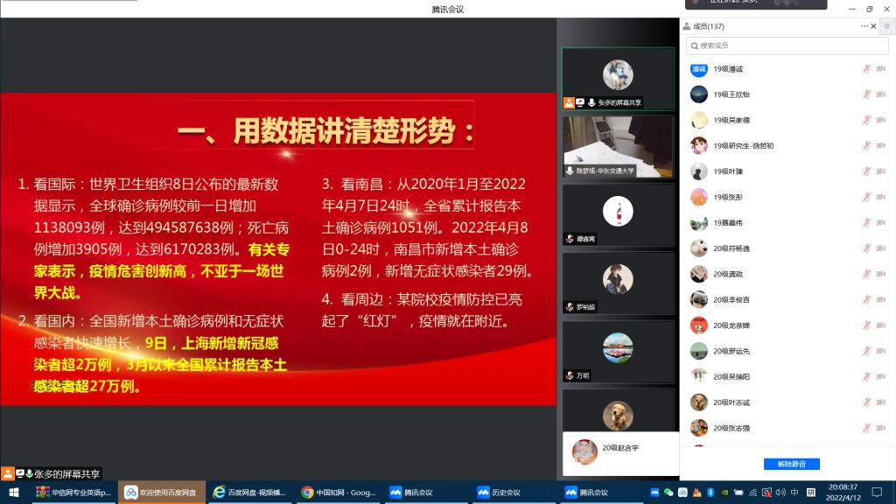The height and width of the screenshot is (504, 896).
Task: Toggle microphone icon for 19级潘诚
Action: [867, 68]
